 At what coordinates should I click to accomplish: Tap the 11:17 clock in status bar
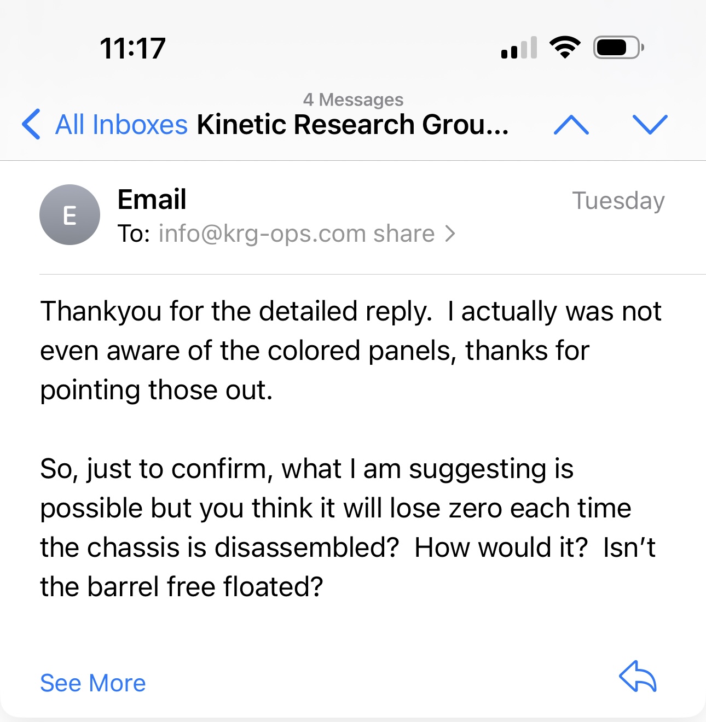click(x=132, y=48)
